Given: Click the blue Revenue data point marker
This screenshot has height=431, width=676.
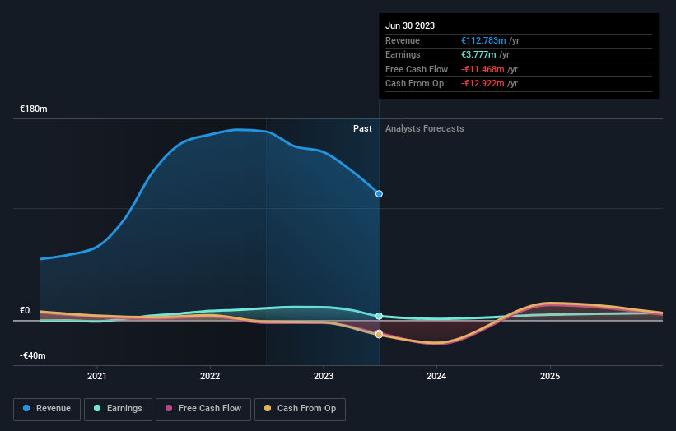Looking at the screenshot, I should pyautogui.click(x=379, y=194).
